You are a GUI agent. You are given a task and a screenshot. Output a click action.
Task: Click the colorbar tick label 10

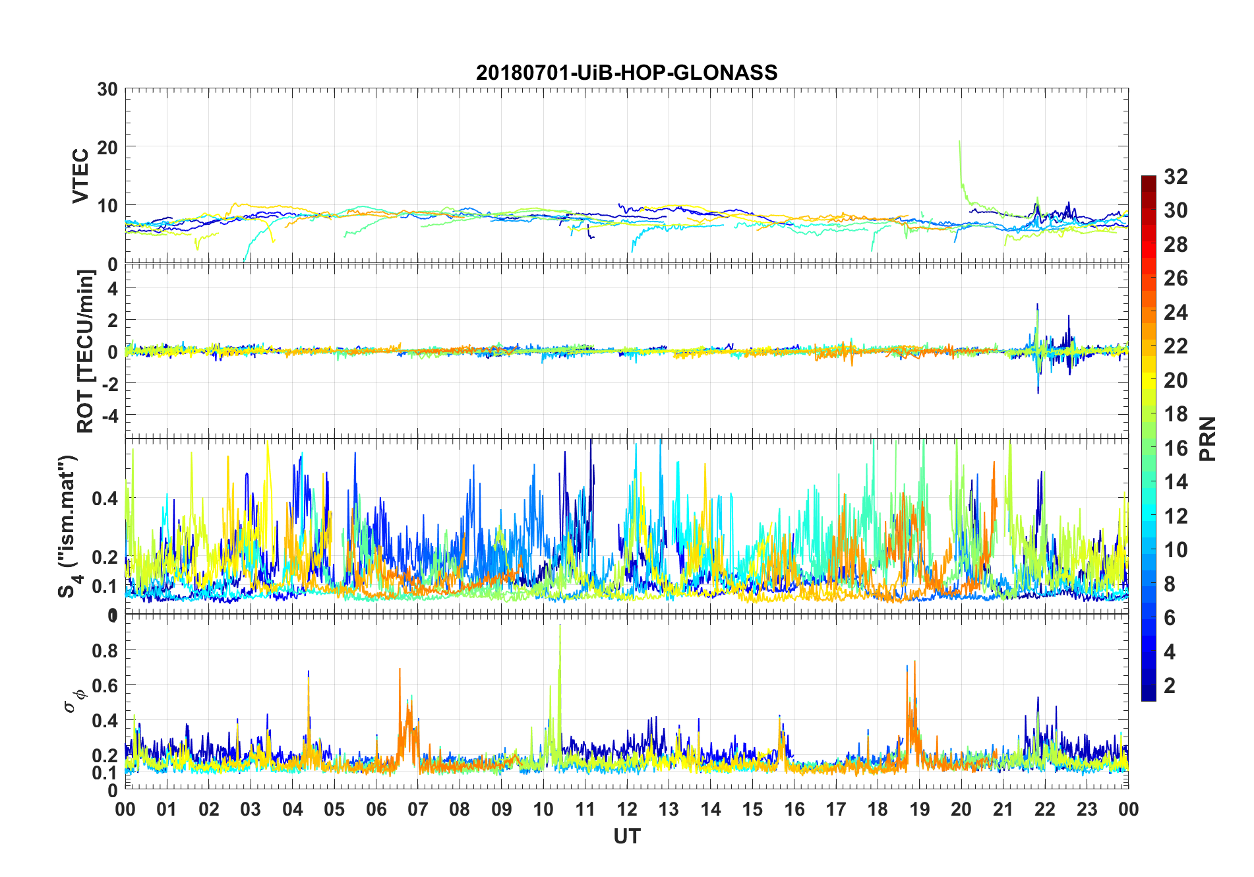pos(1176,549)
